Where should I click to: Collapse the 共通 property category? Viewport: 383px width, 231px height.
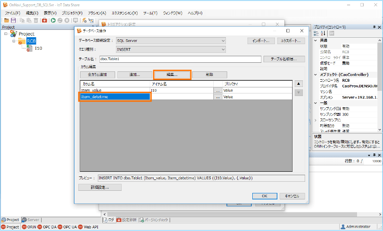[315, 40]
